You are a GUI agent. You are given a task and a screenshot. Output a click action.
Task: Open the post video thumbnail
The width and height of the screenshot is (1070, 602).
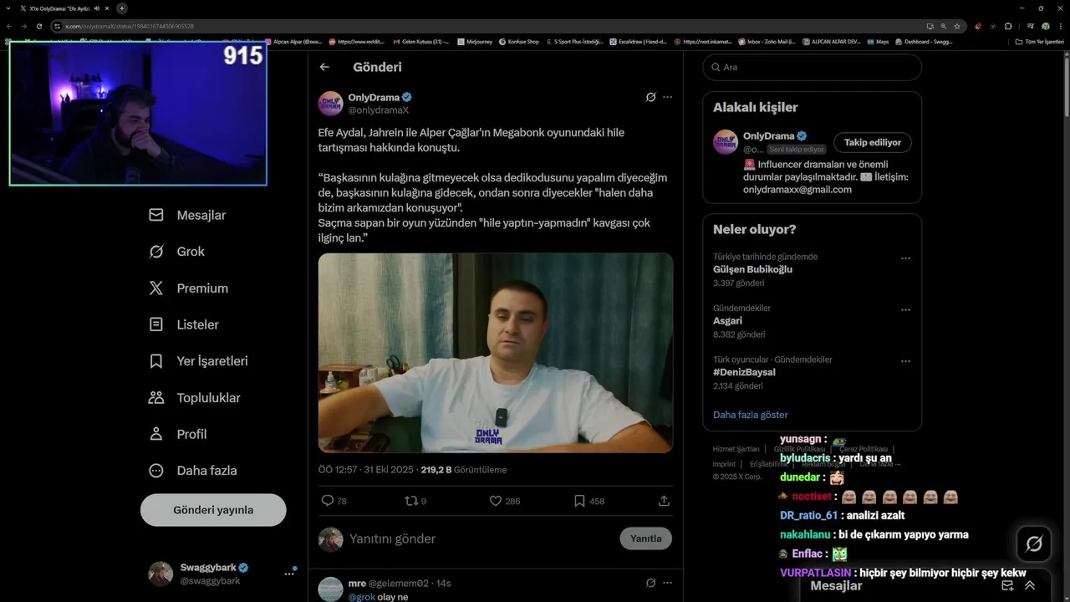pyautogui.click(x=496, y=353)
